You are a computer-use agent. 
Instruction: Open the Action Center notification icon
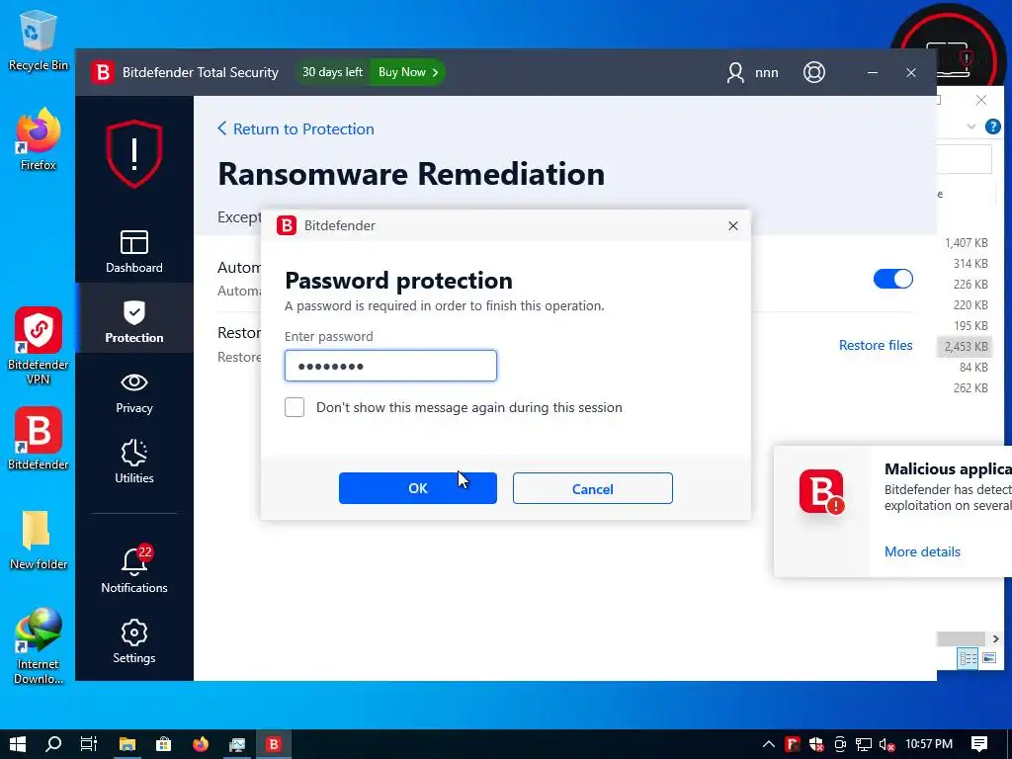[979, 744]
